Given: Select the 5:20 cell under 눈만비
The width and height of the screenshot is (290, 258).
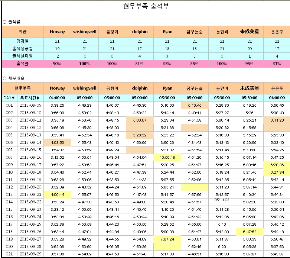Looking at the screenshot, I should (222, 246).
